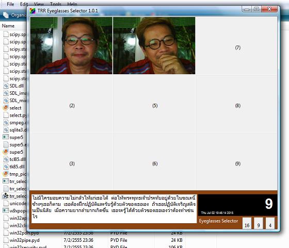Select win32ap file icon
289x248 pixels.
tap(6, 218)
